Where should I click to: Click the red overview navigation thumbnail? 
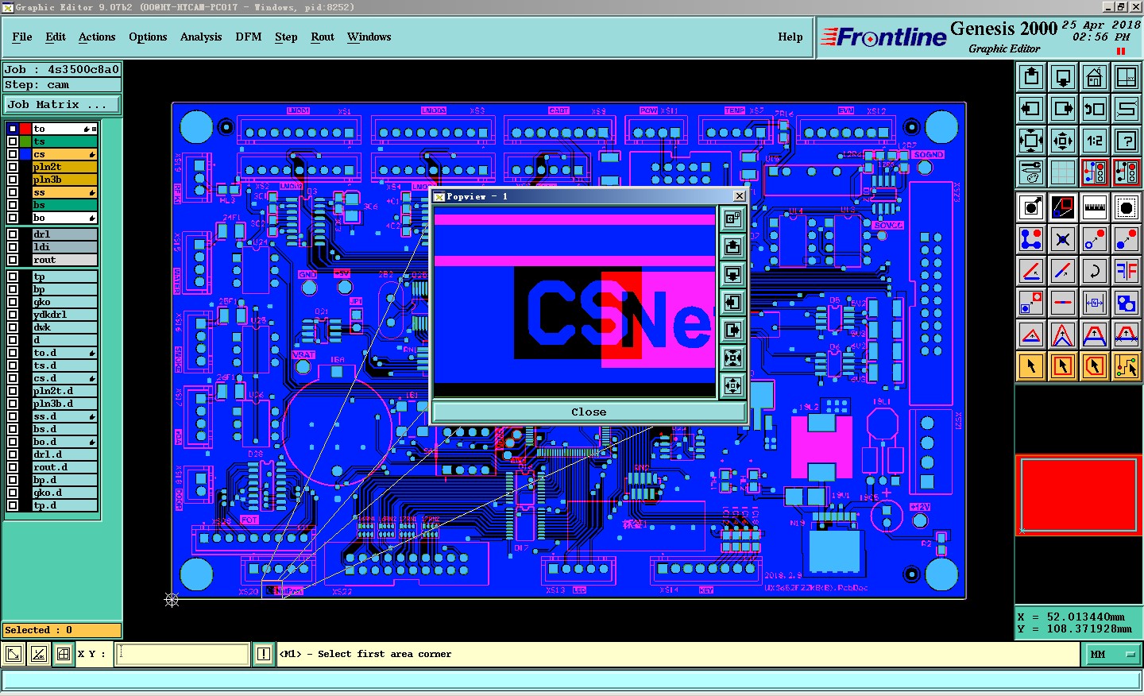1079,493
